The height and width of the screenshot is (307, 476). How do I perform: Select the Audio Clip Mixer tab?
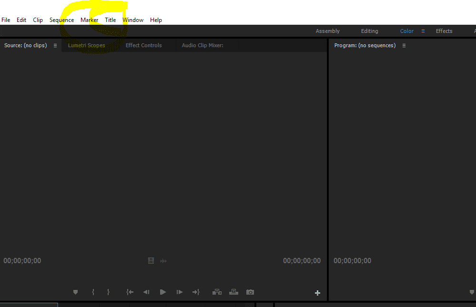[203, 45]
